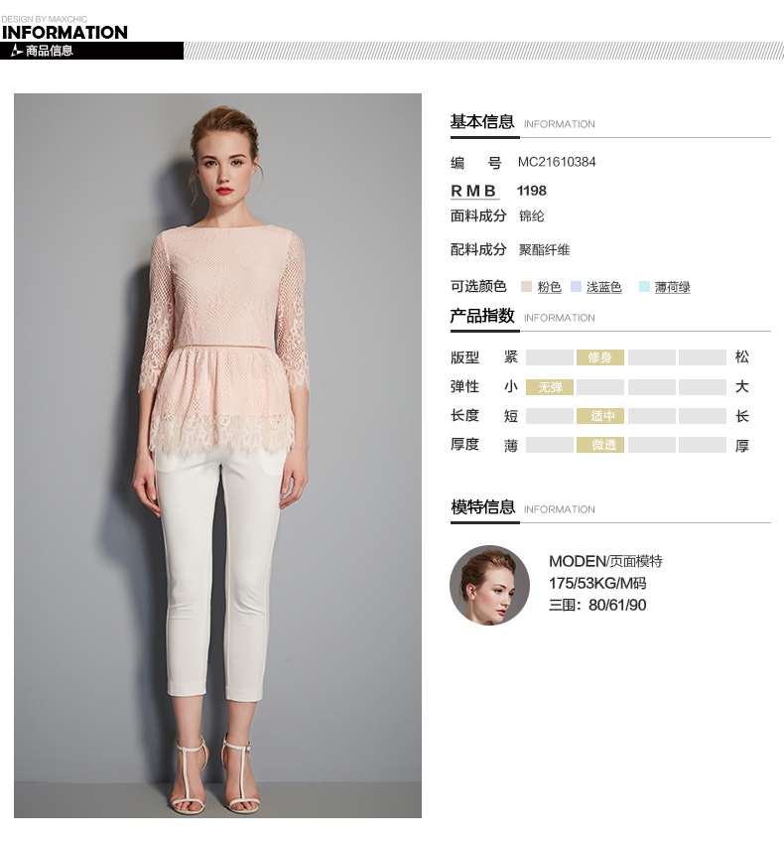Viewport: 784px width, 846px height.
Task: Choose the mint green color swatch
Action: coord(644,287)
